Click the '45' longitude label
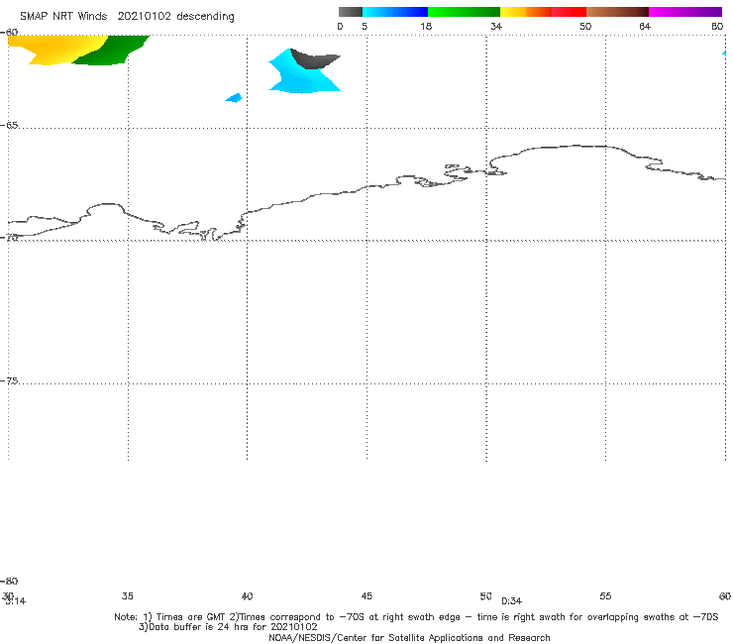This screenshot has width=733, height=644. 366,595
